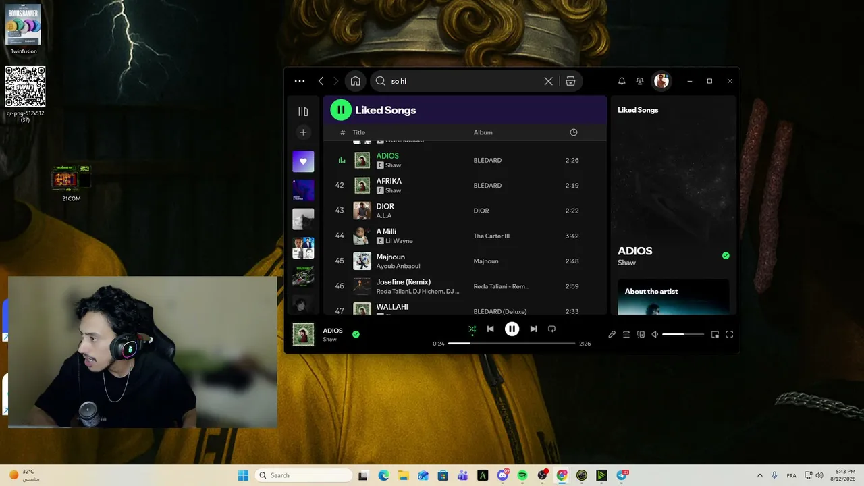The image size is (864, 486).
Task: Open Spotify from the taskbar
Action: coord(522,475)
